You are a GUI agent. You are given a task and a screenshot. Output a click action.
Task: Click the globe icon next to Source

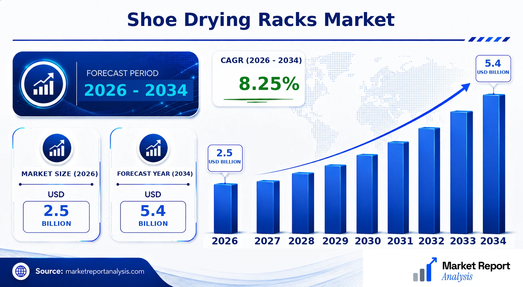click(21, 272)
